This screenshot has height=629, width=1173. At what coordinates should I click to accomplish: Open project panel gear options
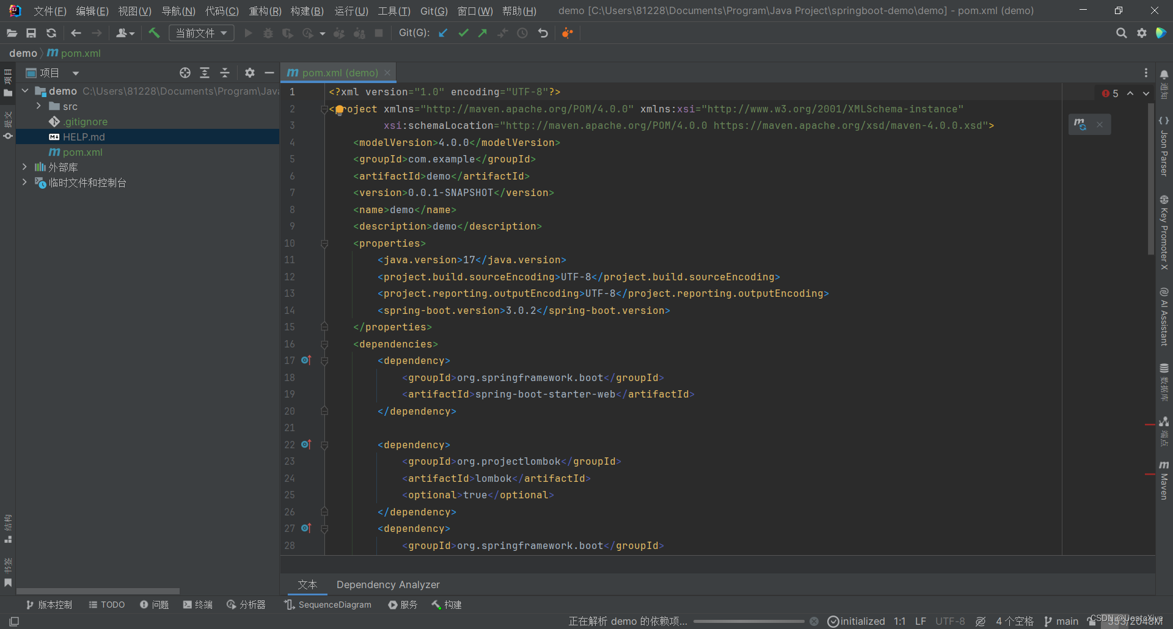tap(249, 73)
